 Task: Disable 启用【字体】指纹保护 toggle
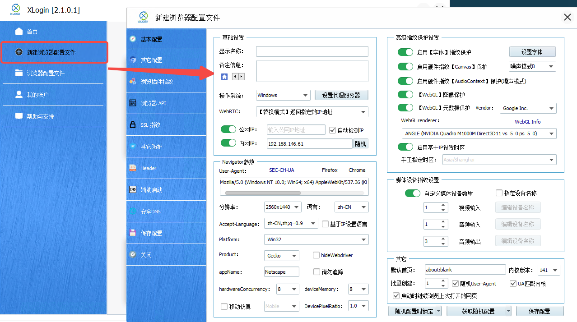pos(405,52)
